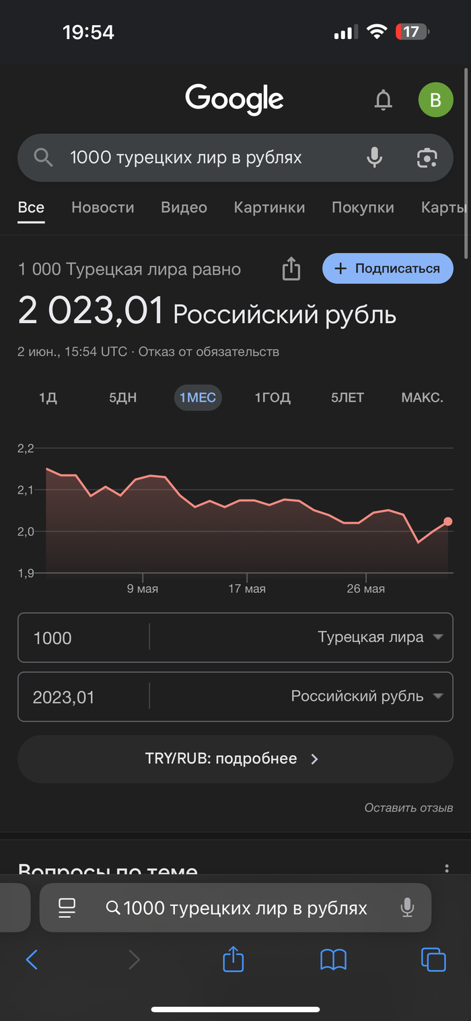471x1021 pixels.
Task: Open the Российский рубль currency dropdown
Action: tap(366, 697)
